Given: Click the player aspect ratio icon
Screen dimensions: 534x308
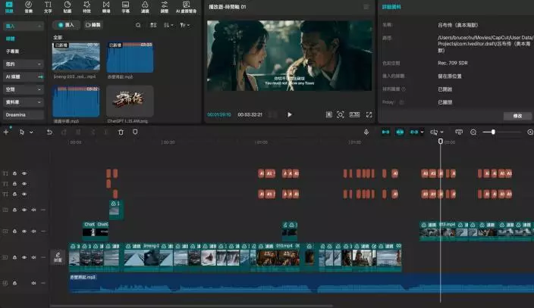Looking at the screenshot, I should pyautogui.click(x=354, y=115).
